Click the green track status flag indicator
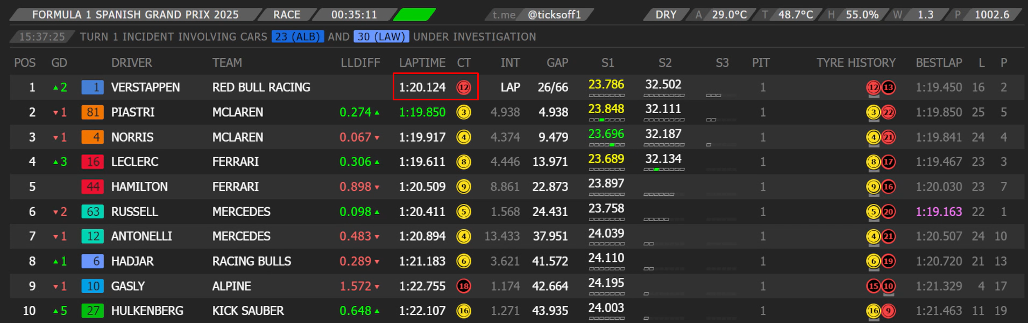Viewport: 1028px width, 323px height. [x=414, y=14]
